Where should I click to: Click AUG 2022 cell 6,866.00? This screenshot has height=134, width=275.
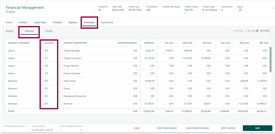(x=188, y=51)
